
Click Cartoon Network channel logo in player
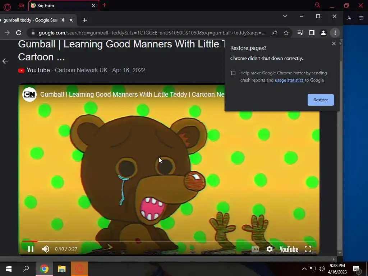29,95
